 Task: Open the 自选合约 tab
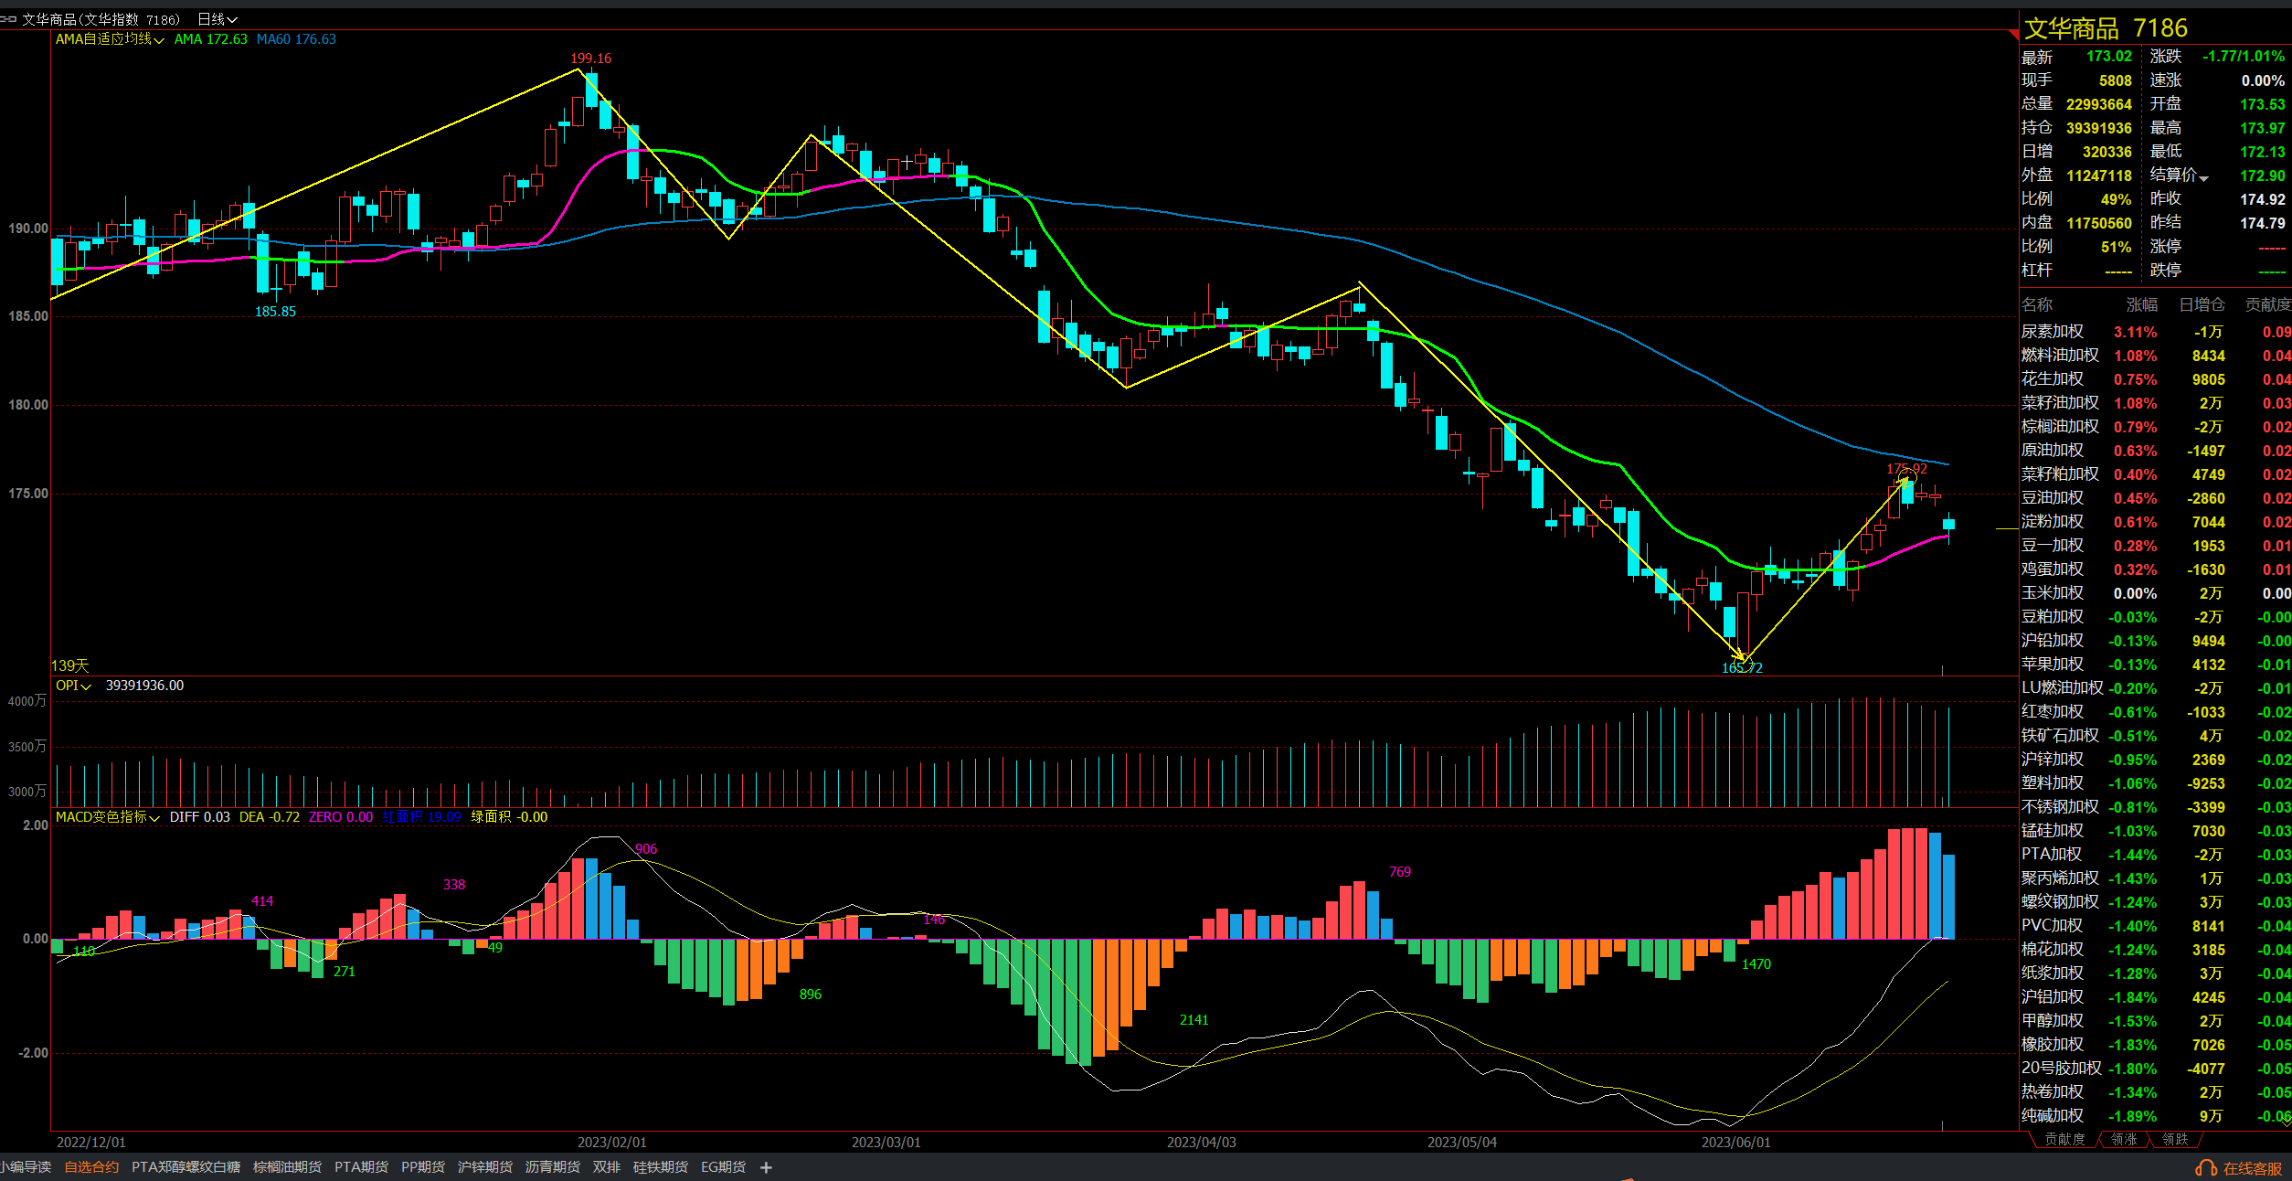91,1167
